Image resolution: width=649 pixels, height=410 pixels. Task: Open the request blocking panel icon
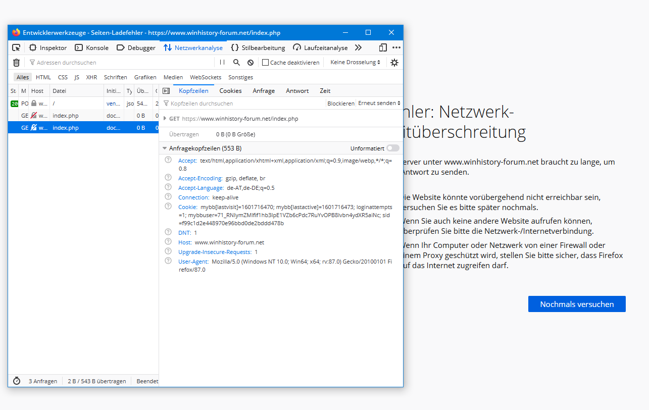(x=251, y=63)
